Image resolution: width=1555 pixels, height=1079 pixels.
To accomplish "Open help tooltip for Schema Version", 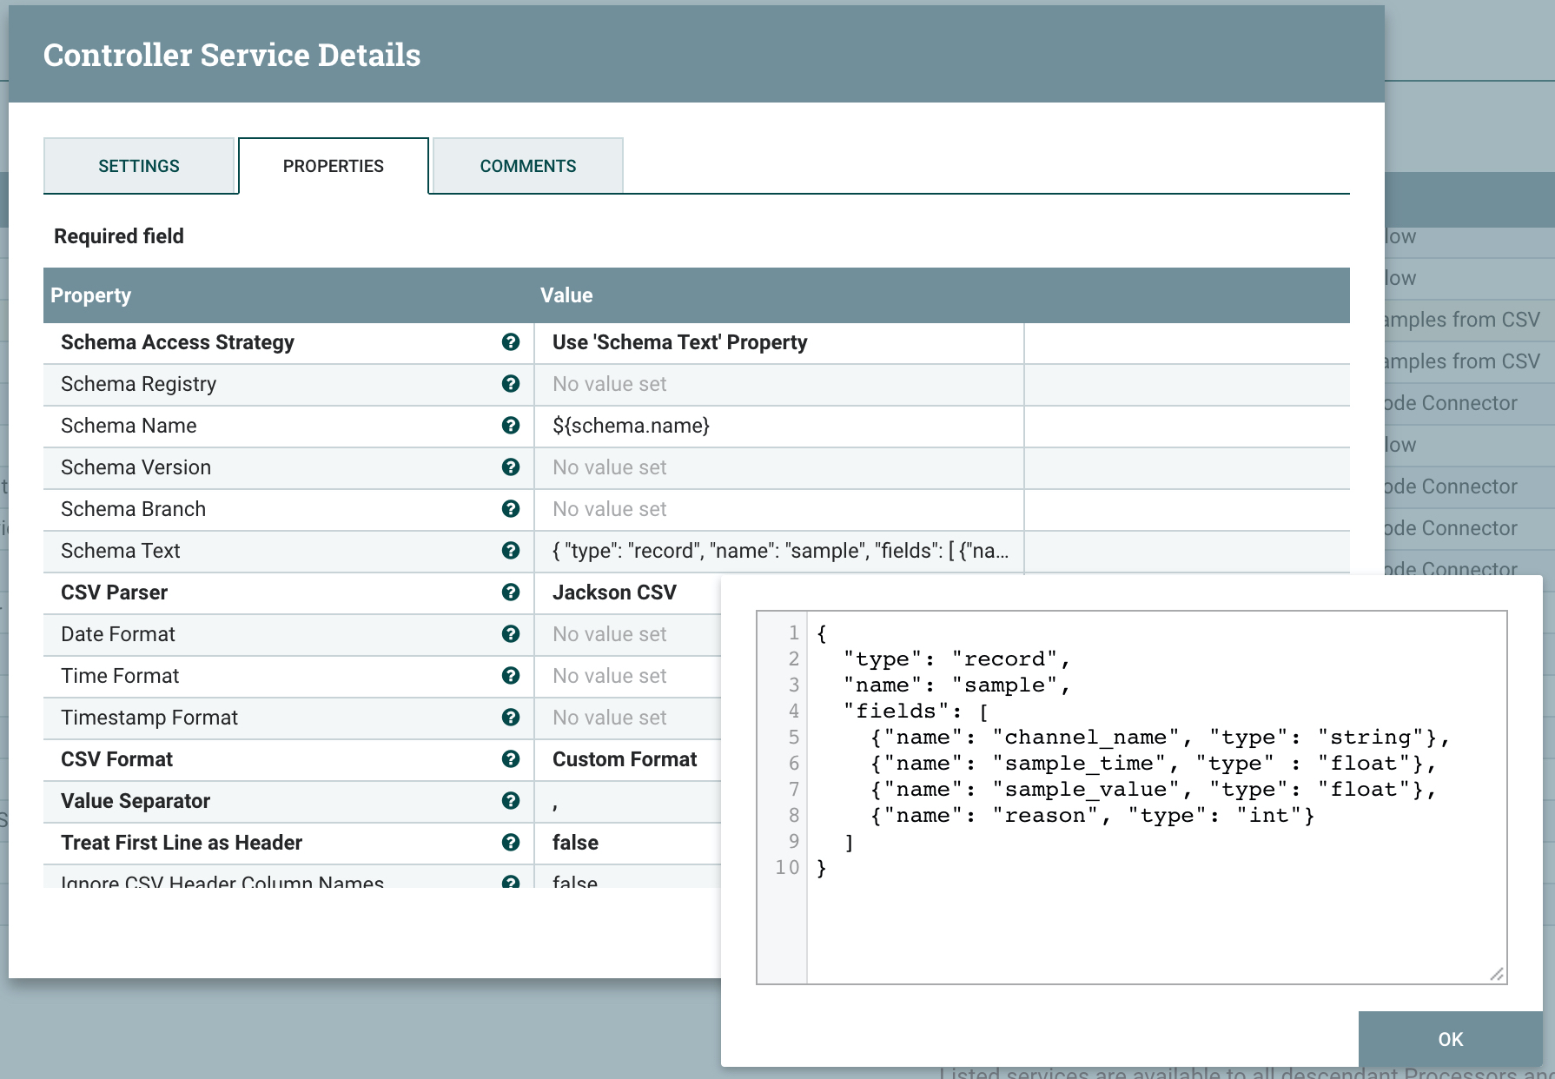I will tap(511, 467).
